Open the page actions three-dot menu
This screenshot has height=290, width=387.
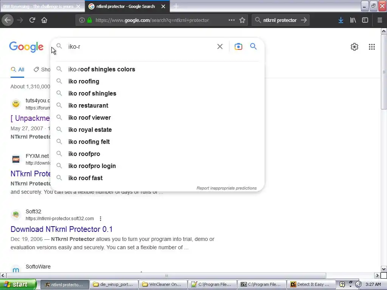coord(232,20)
